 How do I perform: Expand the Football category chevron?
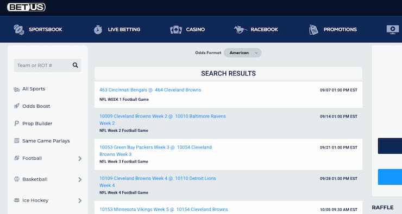80,159
